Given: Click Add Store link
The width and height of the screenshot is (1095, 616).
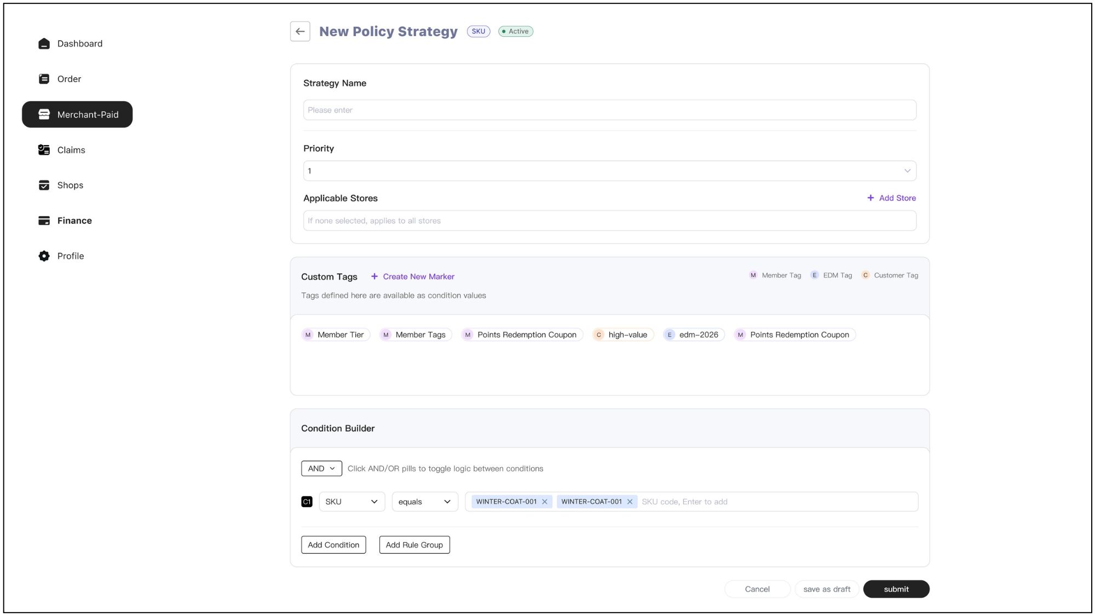Looking at the screenshot, I should point(891,198).
